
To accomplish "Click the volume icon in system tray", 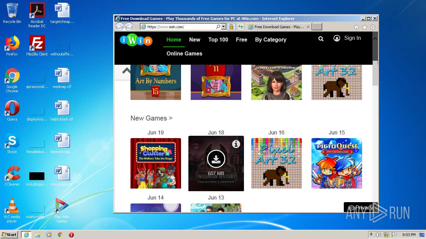I will pos(378,235).
